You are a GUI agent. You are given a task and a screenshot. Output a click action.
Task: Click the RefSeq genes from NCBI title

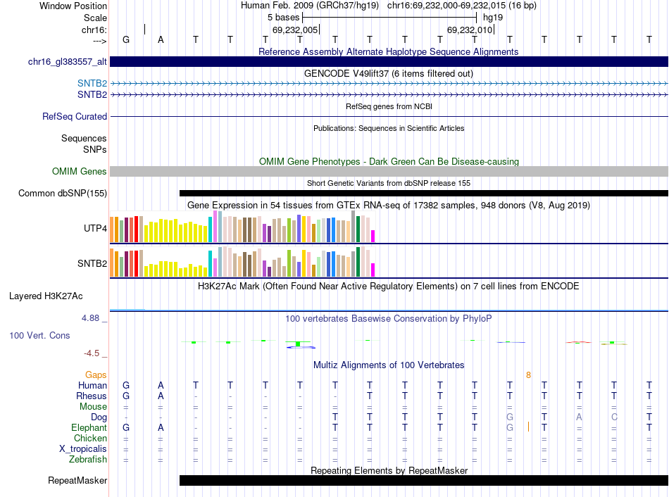[x=389, y=106]
